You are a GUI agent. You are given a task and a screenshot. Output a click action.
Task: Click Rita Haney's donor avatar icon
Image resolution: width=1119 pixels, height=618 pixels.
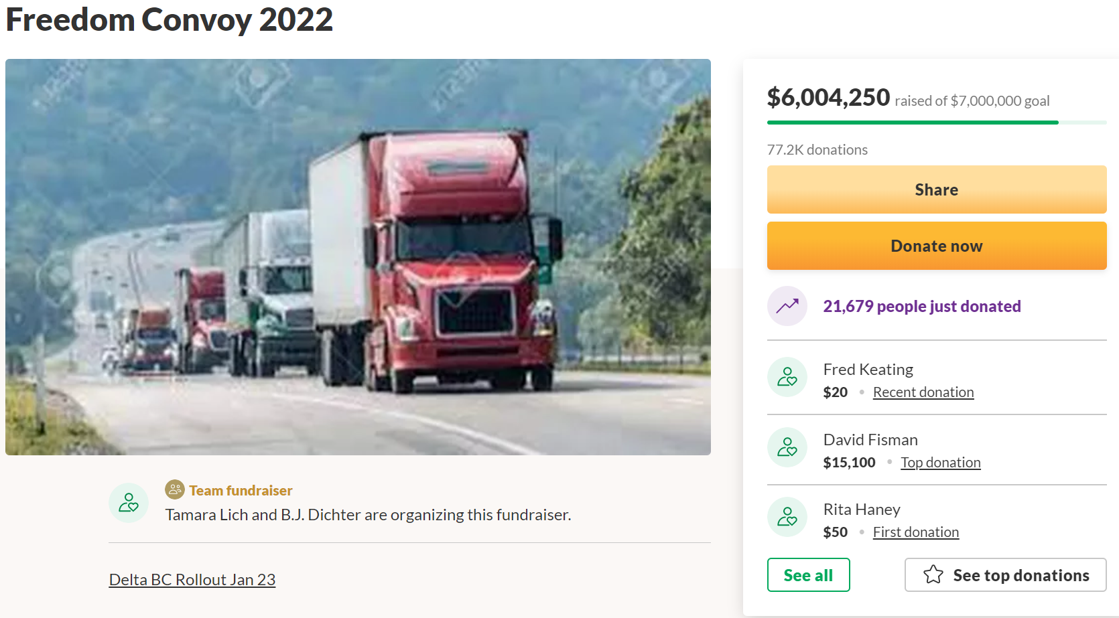pyautogui.click(x=787, y=517)
